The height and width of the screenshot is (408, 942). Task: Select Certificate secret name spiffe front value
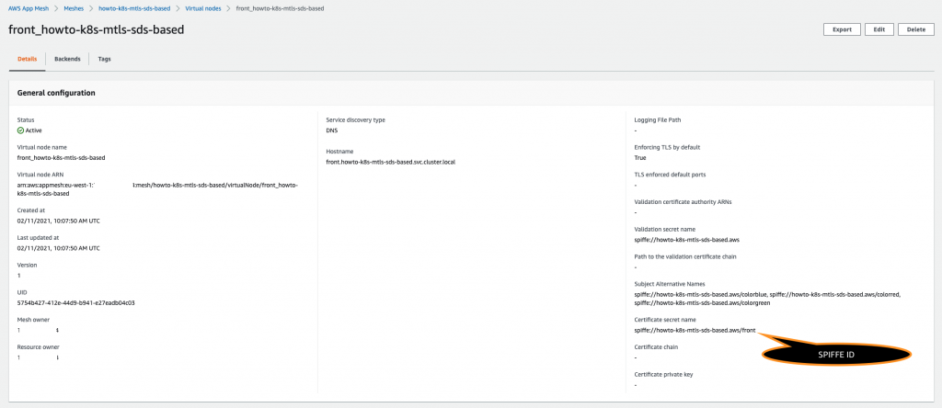point(695,331)
